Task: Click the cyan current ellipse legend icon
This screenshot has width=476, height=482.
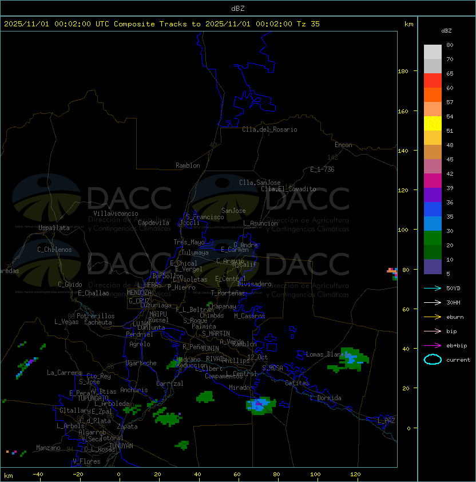Action: (x=433, y=359)
